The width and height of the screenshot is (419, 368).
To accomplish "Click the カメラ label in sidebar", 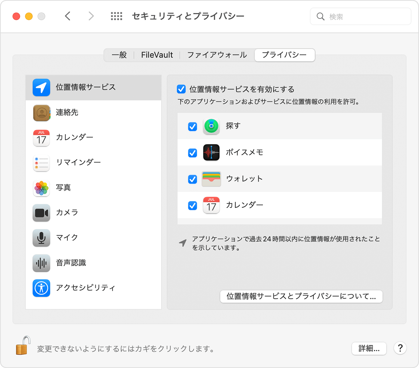I will coord(67,212).
